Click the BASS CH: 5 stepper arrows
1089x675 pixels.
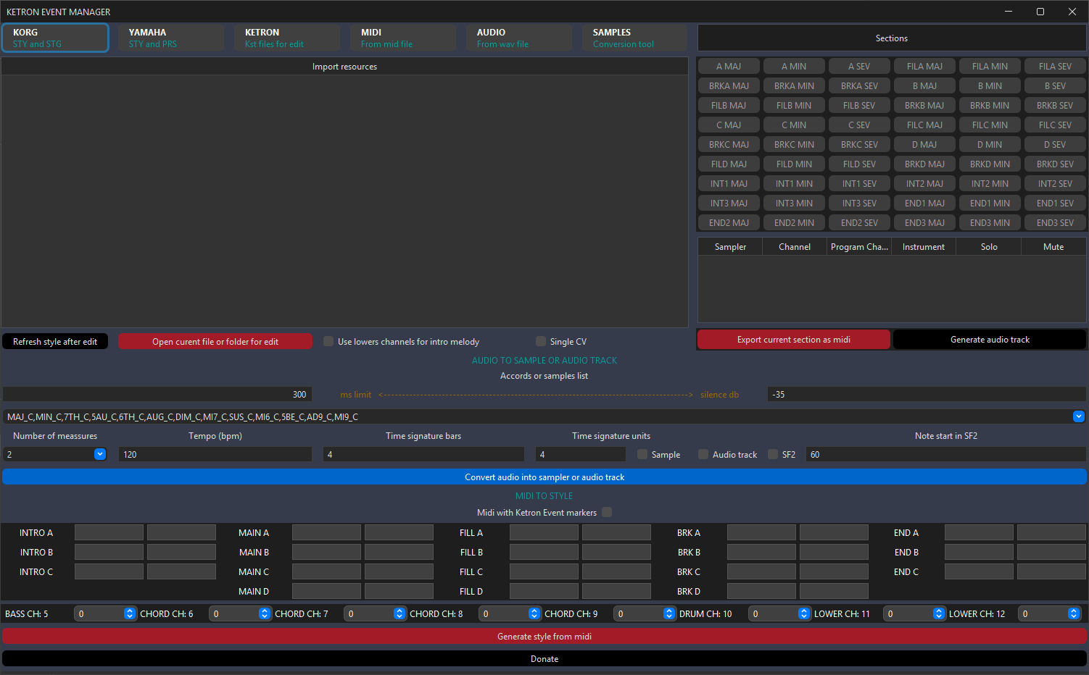click(x=130, y=613)
